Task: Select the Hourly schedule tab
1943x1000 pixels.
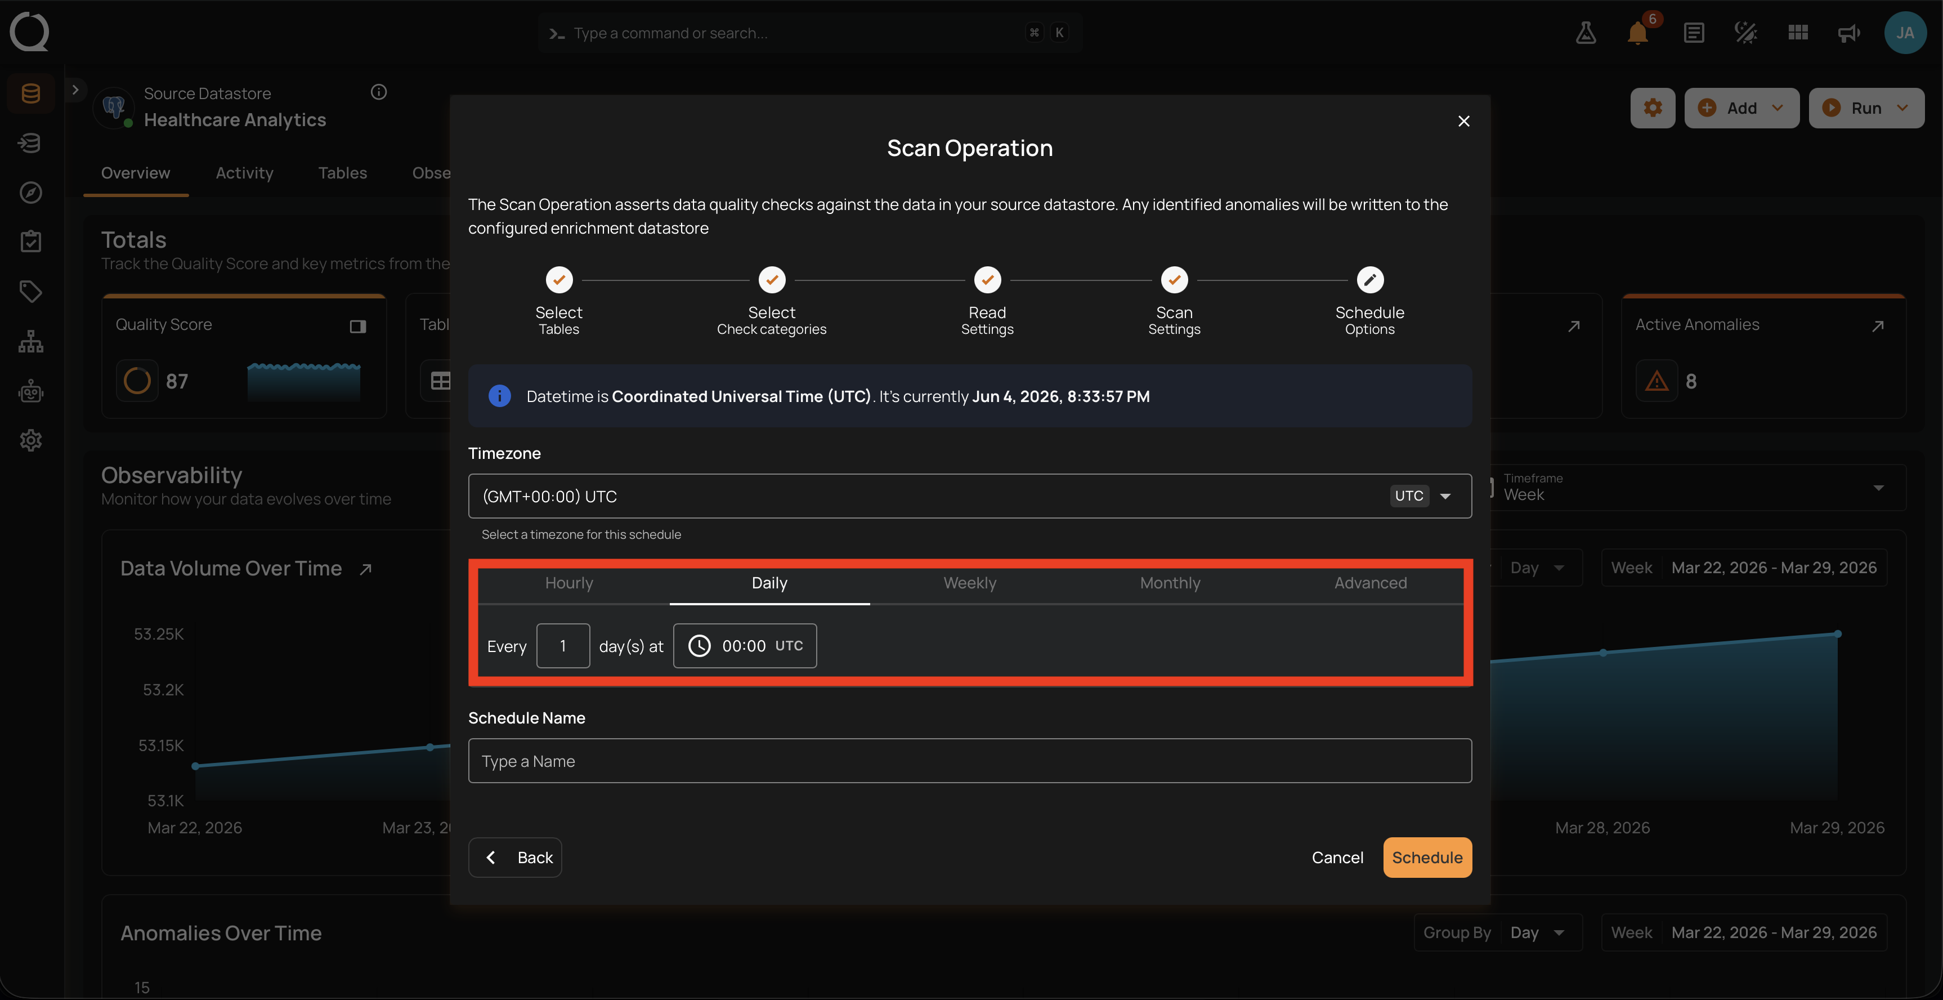Action: pyautogui.click(x=568, y=583)
